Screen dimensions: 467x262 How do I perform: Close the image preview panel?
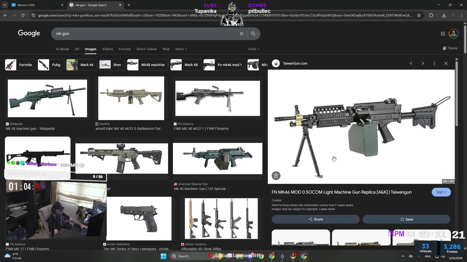(446, 63)
